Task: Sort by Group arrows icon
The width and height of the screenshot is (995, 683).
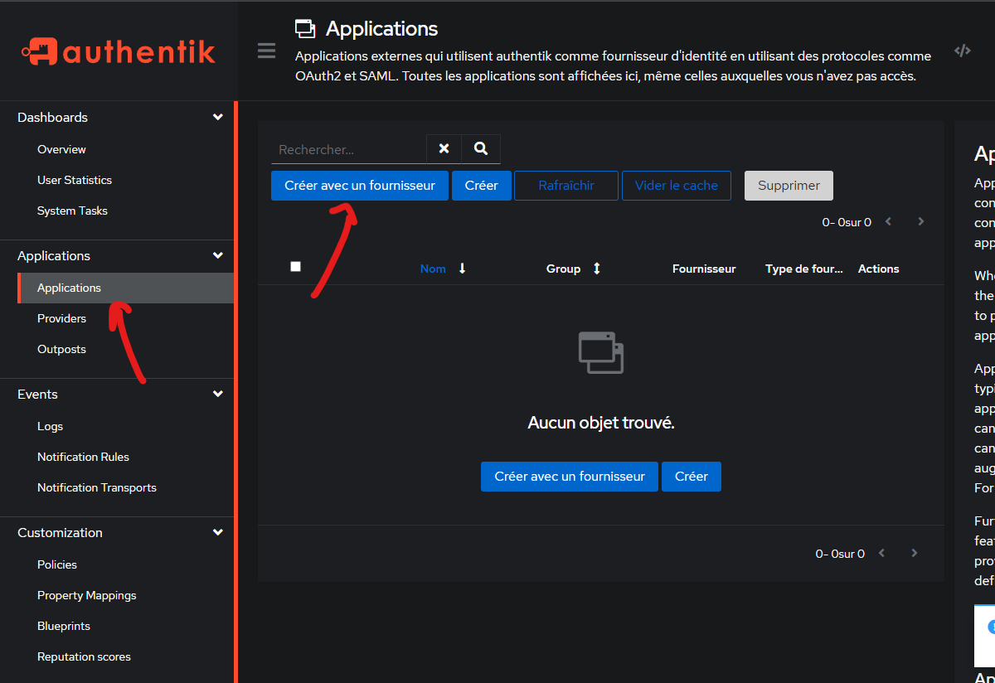Action: point(596,269)
